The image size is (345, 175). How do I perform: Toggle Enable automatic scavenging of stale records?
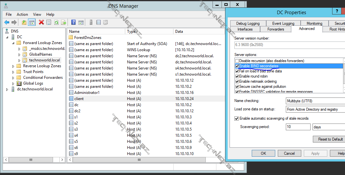click(x=237, y=118)
